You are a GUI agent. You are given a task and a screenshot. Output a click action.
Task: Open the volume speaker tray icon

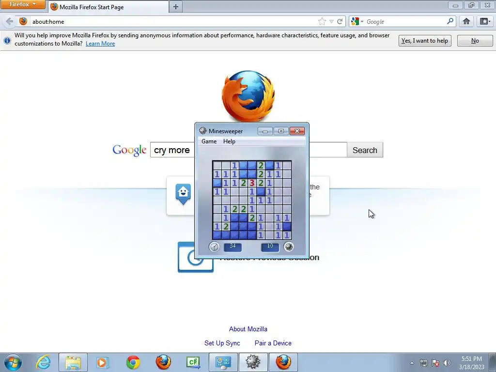[x=447, y=363]
